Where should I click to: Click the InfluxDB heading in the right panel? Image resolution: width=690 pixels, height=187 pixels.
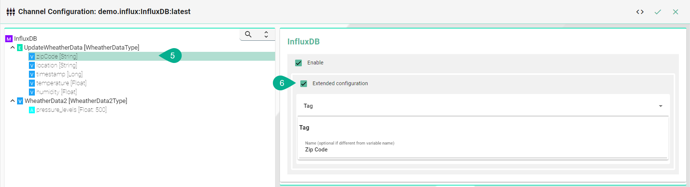click(x=303, y=41)
